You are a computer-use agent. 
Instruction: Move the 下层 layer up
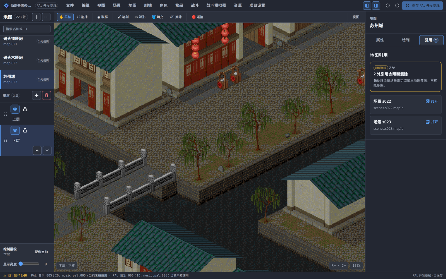point(37,150)
